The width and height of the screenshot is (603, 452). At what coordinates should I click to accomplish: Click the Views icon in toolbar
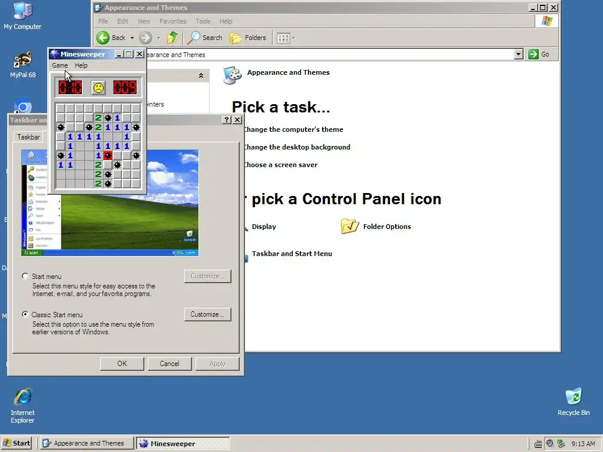(x=283, y=38)
